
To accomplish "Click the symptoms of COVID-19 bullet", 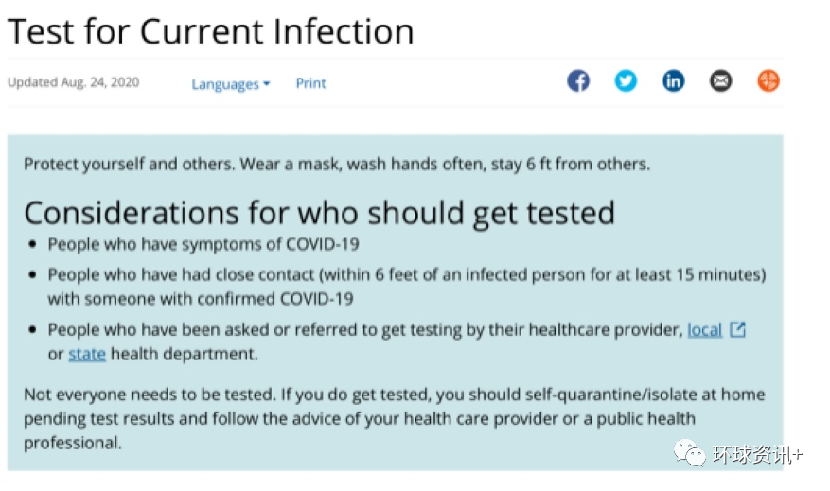I will 203,245.
